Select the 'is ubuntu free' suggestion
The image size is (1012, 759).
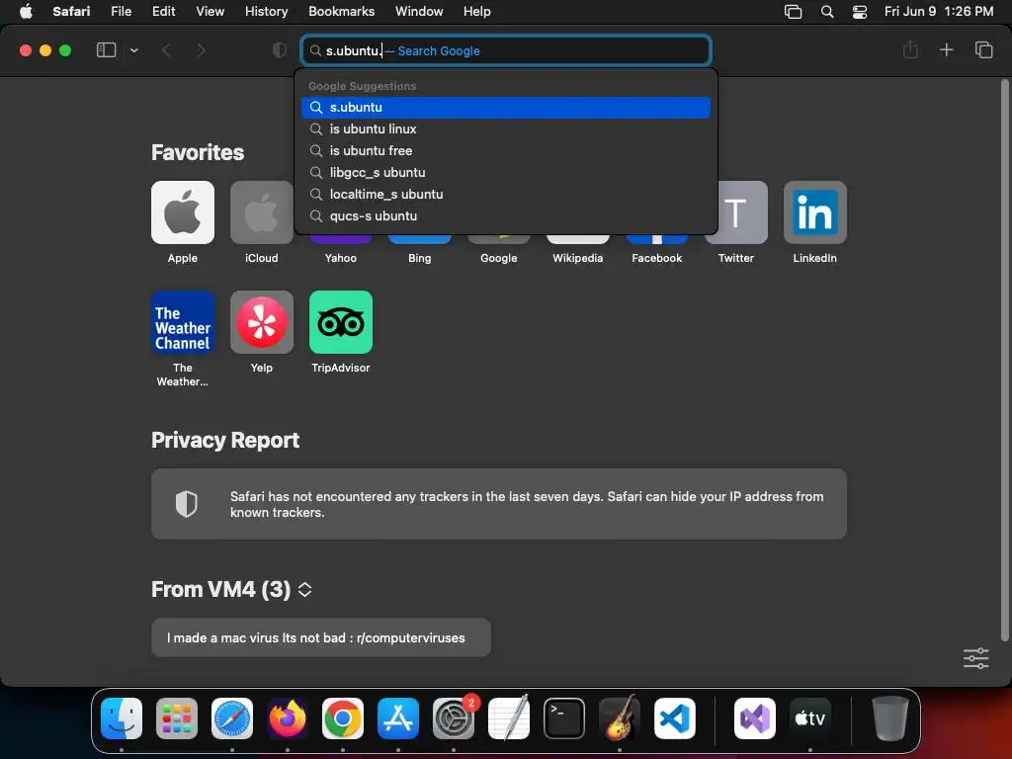[x=506, y=150]
